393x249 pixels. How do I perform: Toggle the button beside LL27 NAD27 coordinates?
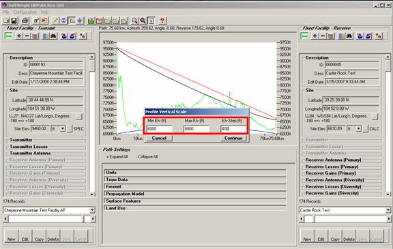(x=79, y=117)
